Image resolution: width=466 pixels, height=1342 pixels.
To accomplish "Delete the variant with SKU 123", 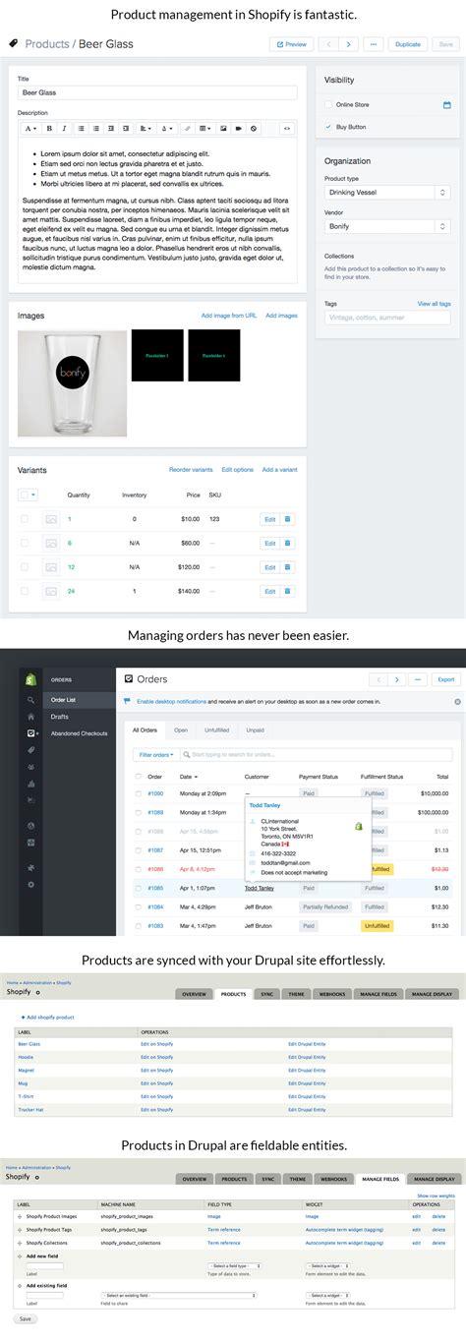I will (287, 519).
